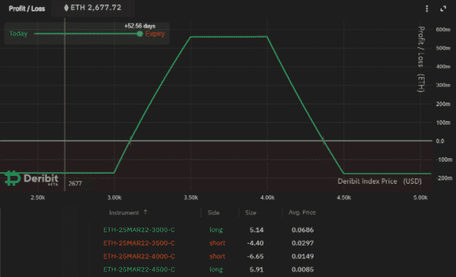This screenshot has width=456, height=277.
Task: Select the Profit / Loss title tab
Action: coord(27,9)
